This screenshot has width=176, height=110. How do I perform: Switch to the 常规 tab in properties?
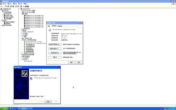point(49,26)
